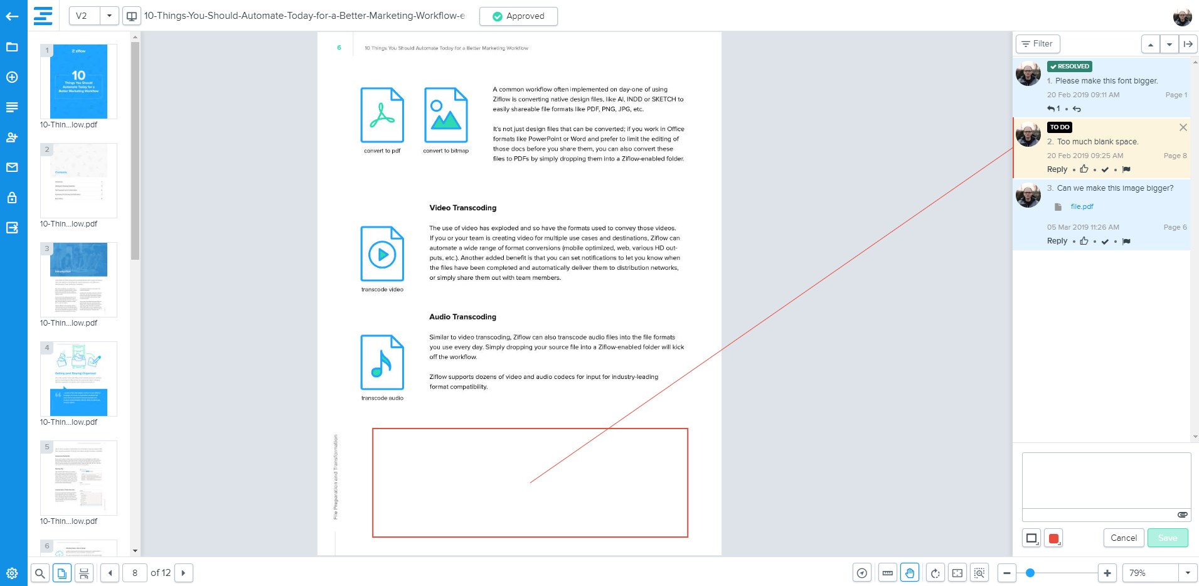Open the Filter menu for comments
The height and width of the screenshot is (586, 1199).
click(1037, 44)
